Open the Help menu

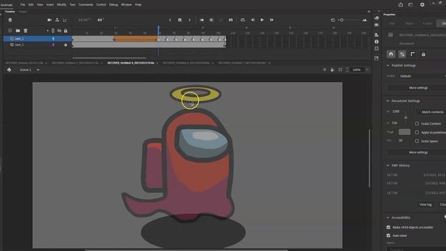point(138,5)
